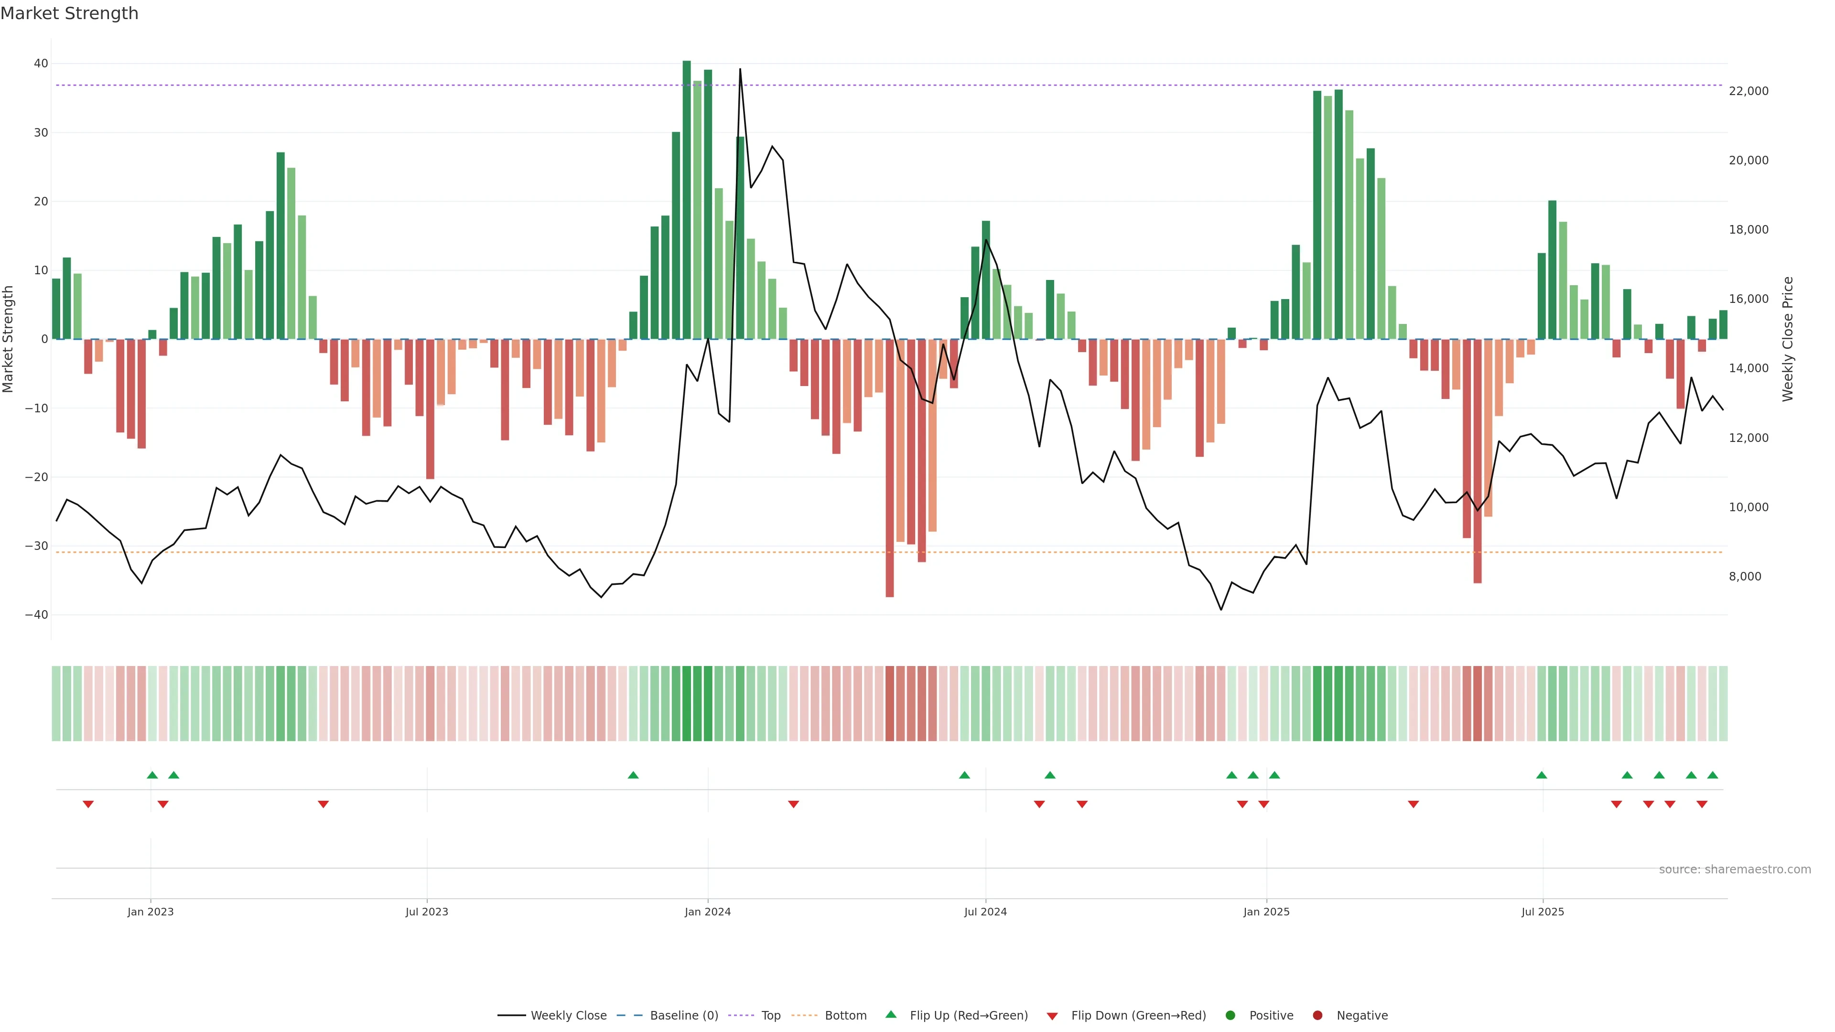Click the darkest green heat strip cell
Screen dimensions: 1835x1032
[x=687, y=703]
